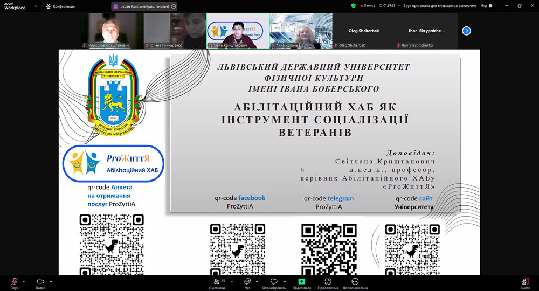Click Доповідач label on slide

tap(410, 153)
